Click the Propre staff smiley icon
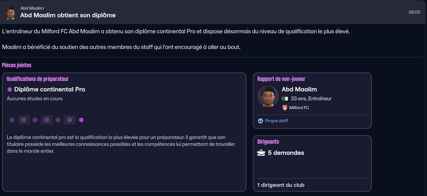The height and width of the screenshot is (196, 427). point(260,121)
